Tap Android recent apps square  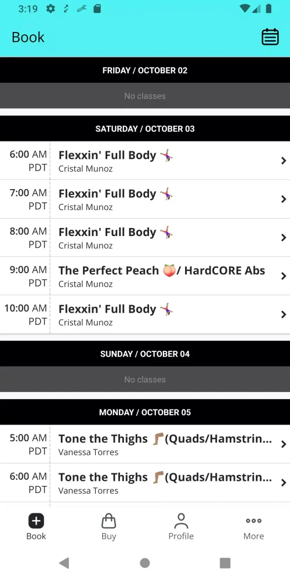[225, 563]
